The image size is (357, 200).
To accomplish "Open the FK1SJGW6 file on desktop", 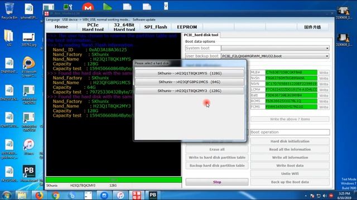I will (9, 174).
